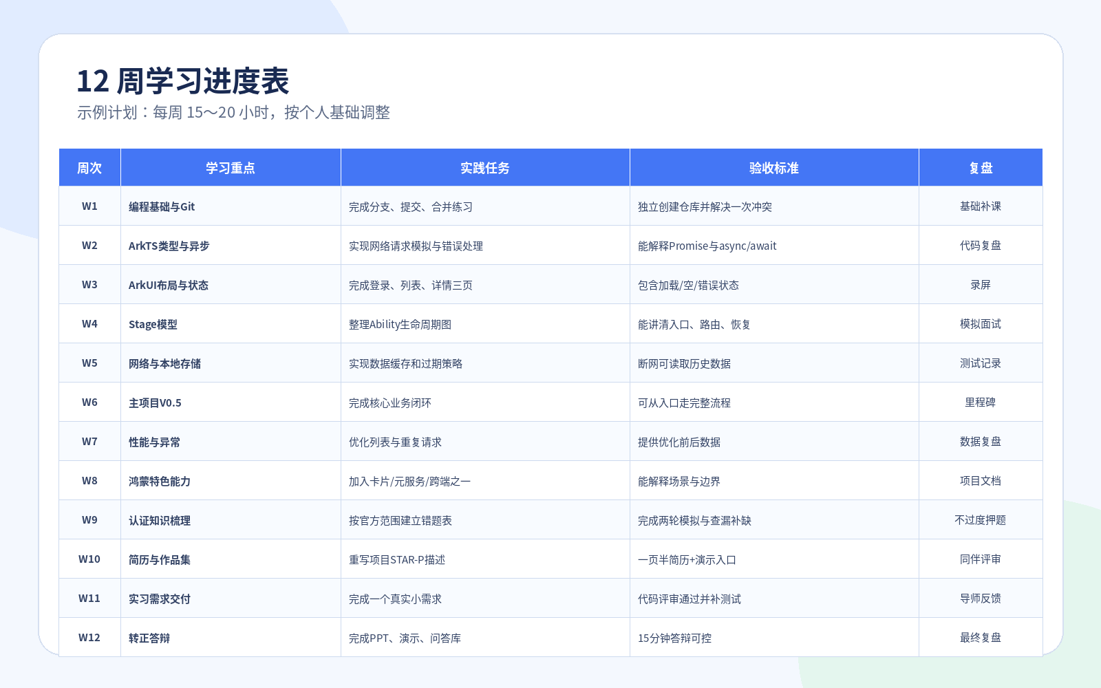Click 能解释Promise与async/await cell
This screenshot has height=688, width=1101.
(774, 245)
